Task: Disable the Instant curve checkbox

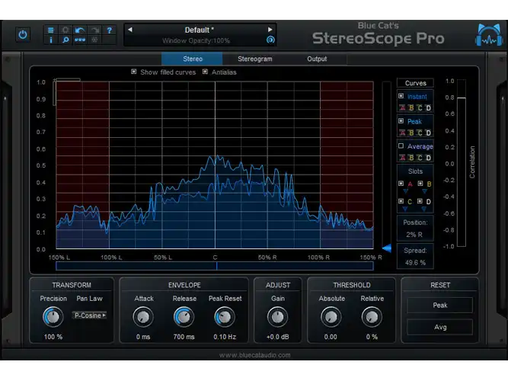Action: pyautogui.click(x=401, y=96)
